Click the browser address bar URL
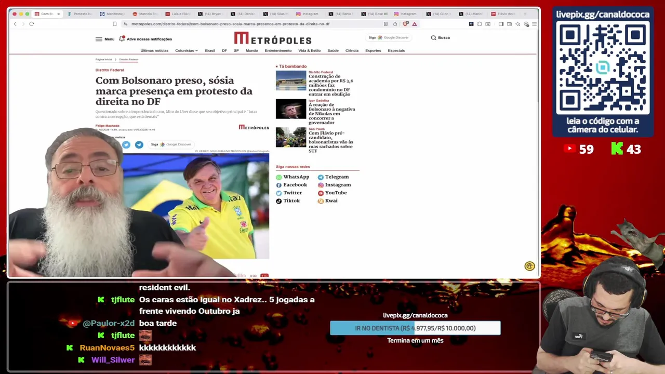This screenshot has width=665, height=374. coord(230,24)
